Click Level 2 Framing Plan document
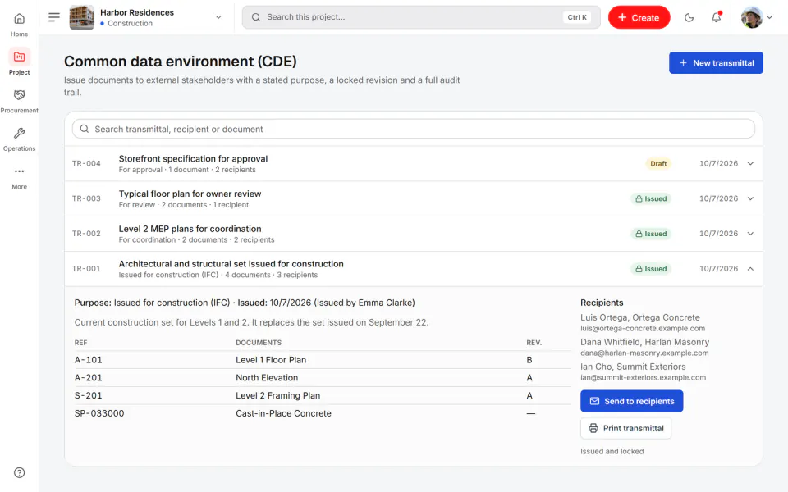 278,395
